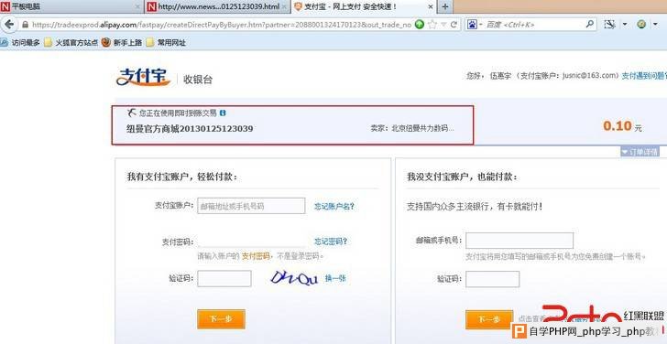Click right panel 下一步 button
Viewport: 667px width, 344px height.
point(489,319)
